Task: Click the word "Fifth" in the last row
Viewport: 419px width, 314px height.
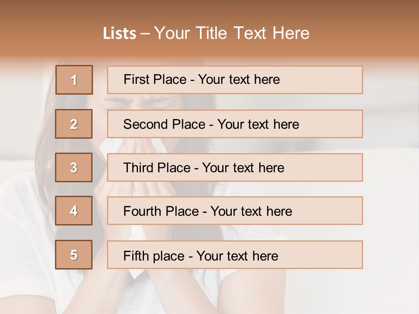Action: point(136,256)
